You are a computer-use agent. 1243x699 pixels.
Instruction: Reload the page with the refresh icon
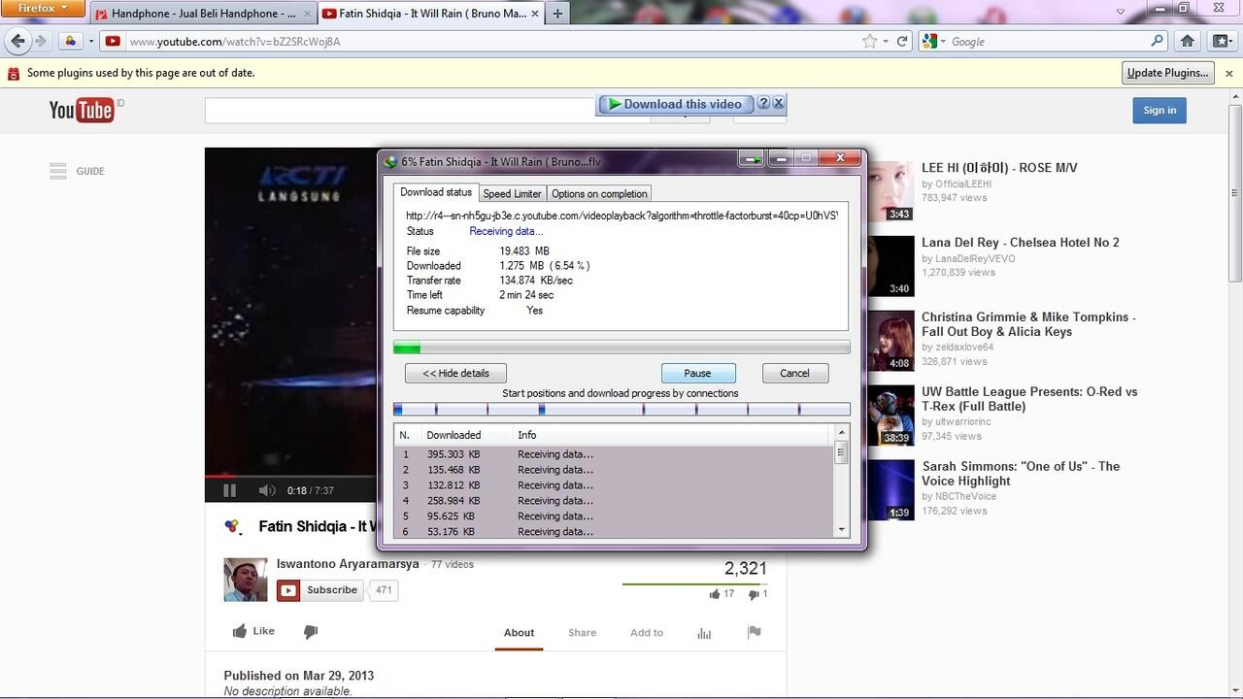[x=902, y=42]
